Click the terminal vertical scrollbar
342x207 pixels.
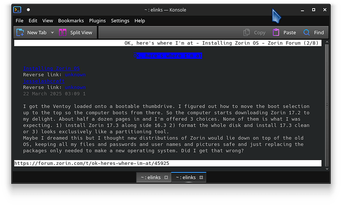pyautogui.click(x=327, y=105)
